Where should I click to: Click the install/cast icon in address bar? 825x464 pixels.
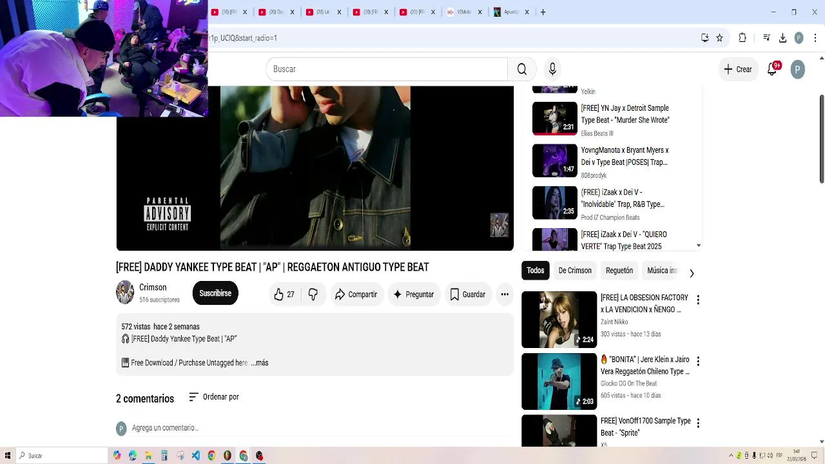(x=705, y=38)
